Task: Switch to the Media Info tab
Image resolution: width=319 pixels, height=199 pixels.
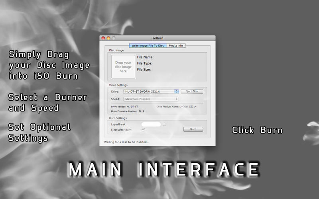Action: (176, 45)
